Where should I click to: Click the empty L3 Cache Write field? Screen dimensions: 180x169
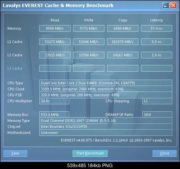click(89, 68)
